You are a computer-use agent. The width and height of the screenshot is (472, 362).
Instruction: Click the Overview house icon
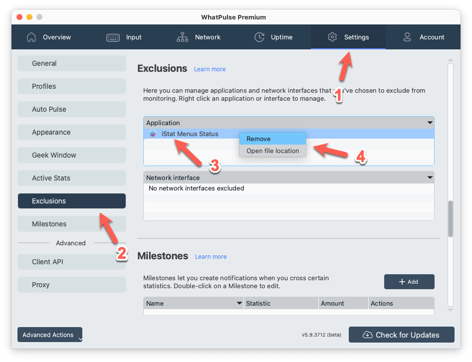click(x=31, y=37)
